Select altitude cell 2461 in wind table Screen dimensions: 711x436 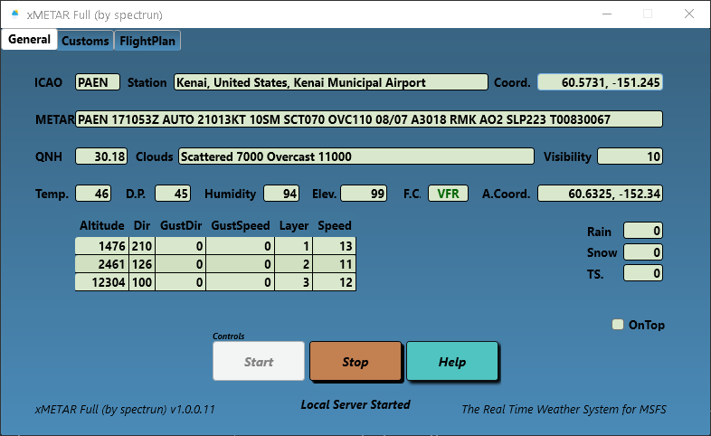[x=102, y=264]
